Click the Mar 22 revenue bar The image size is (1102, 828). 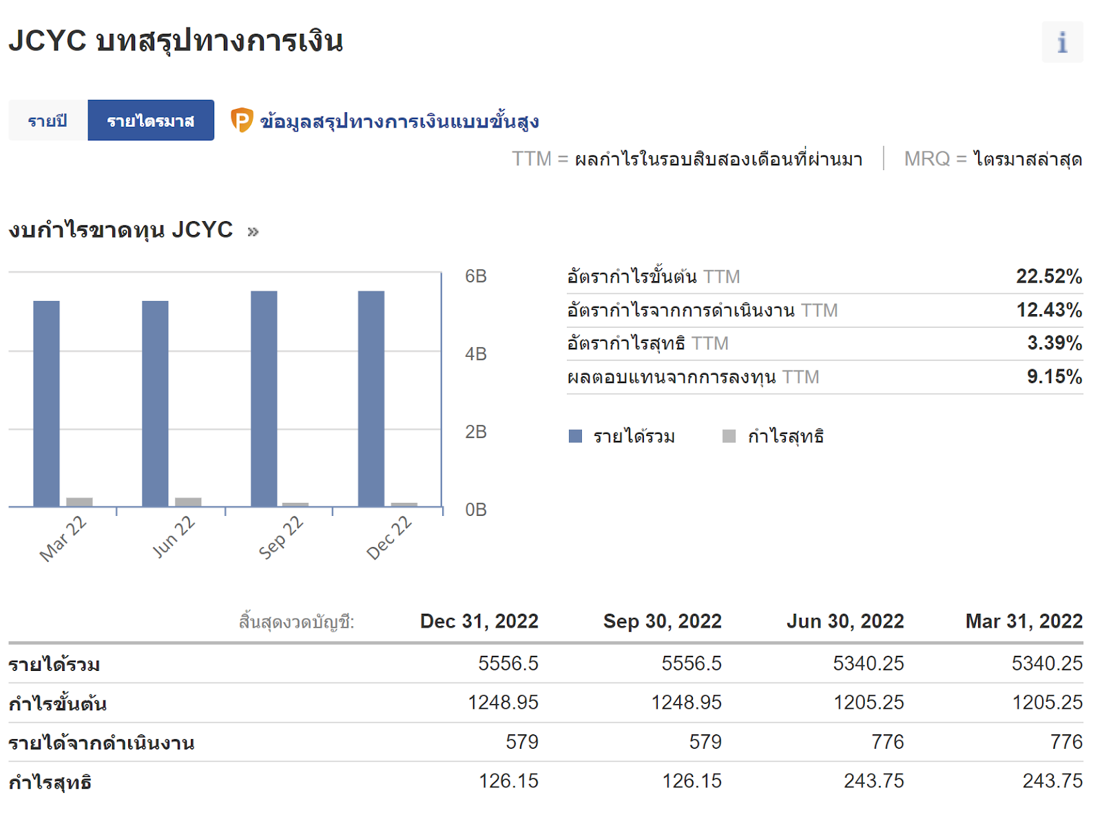[46, 403]
